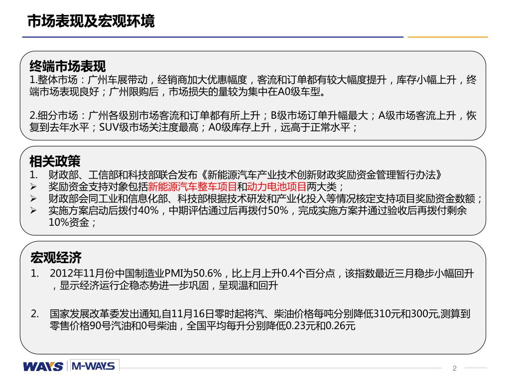Click the page number 2
Image resolution: width=510 pixels, height=382 pixels.
(x=454, y=368)
